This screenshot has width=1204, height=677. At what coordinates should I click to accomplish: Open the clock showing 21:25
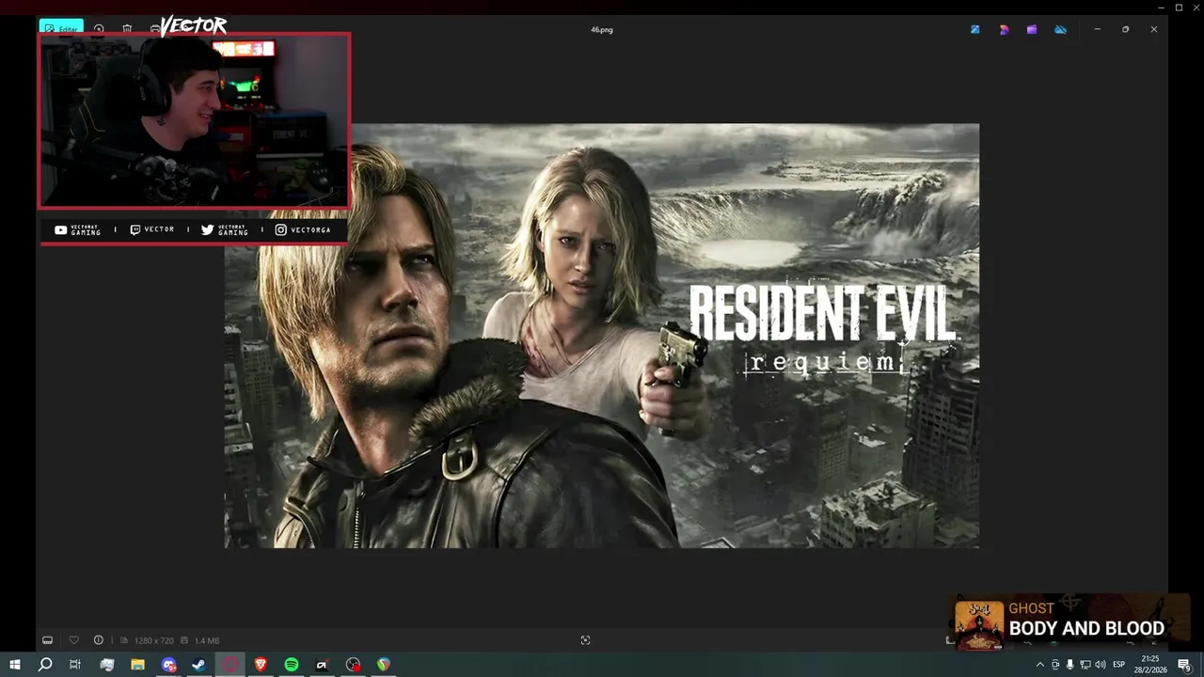(x=1150, y=665)
